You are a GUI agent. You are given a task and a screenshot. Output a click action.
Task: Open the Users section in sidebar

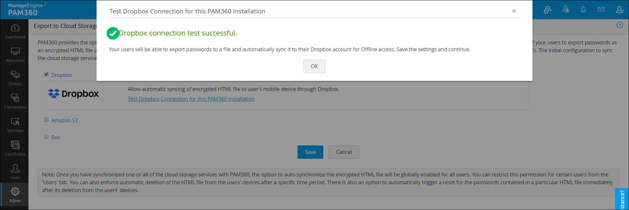pos(15,172)
